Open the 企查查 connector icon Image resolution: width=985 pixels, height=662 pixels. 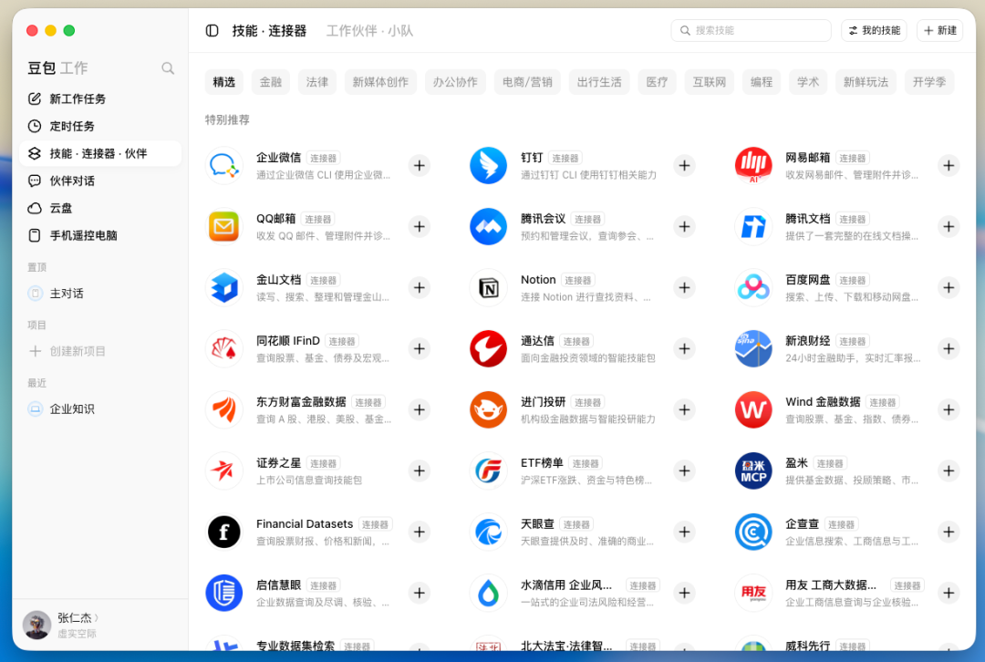coord(753,532)
